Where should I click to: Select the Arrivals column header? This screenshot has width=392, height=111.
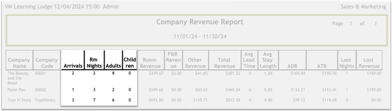(73, 66)
